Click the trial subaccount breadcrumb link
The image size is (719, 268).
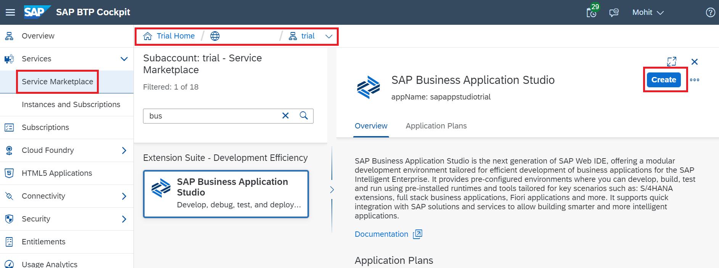coord(308,36)
